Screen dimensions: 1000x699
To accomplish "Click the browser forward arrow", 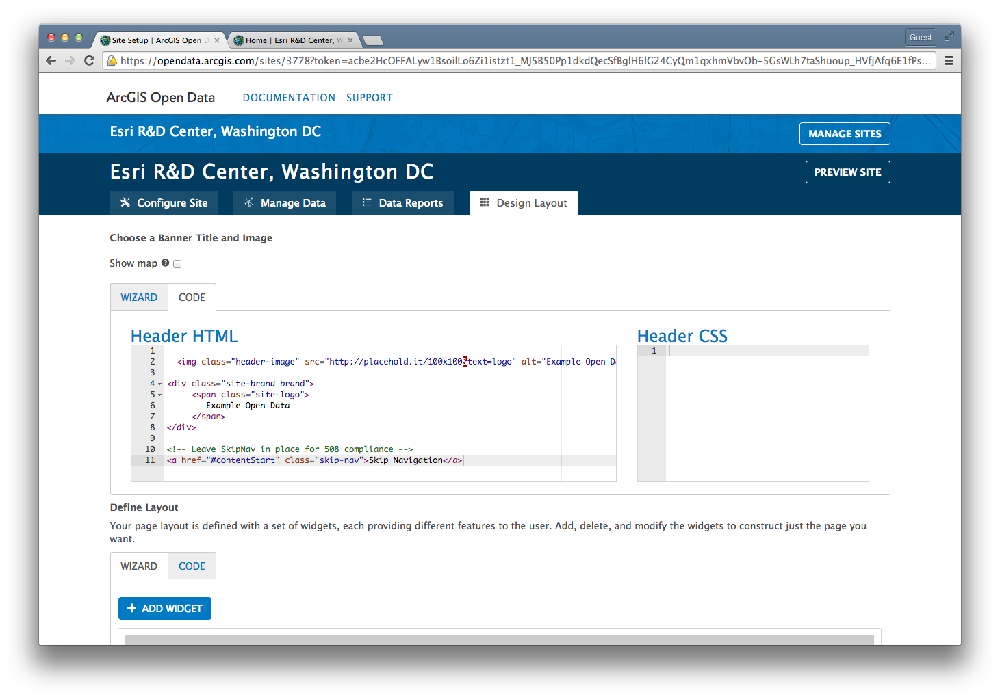I will (x=70, y=60).
